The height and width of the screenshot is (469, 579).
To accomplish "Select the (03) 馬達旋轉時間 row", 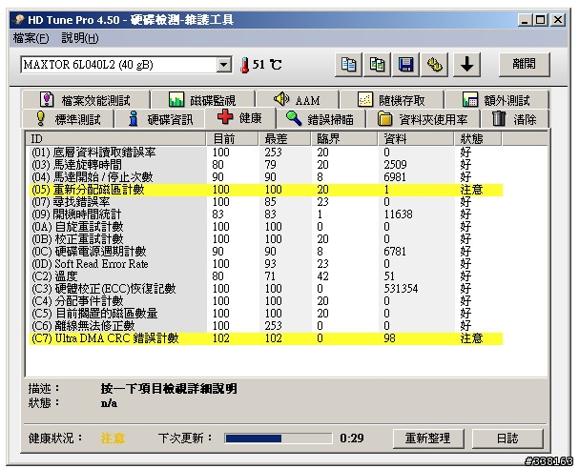I will pyautogui.click(x=266, y=165).
